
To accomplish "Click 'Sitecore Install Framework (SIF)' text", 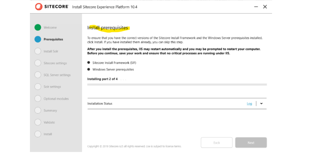I will tap(114, 63).
